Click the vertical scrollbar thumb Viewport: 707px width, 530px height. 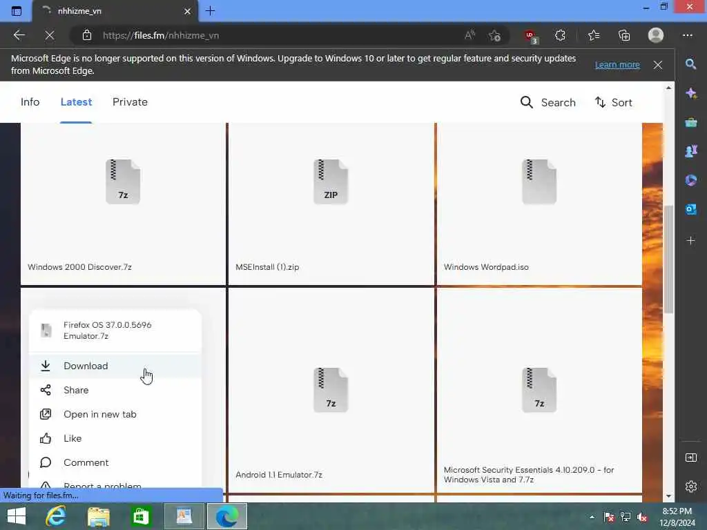coord(668,259)
